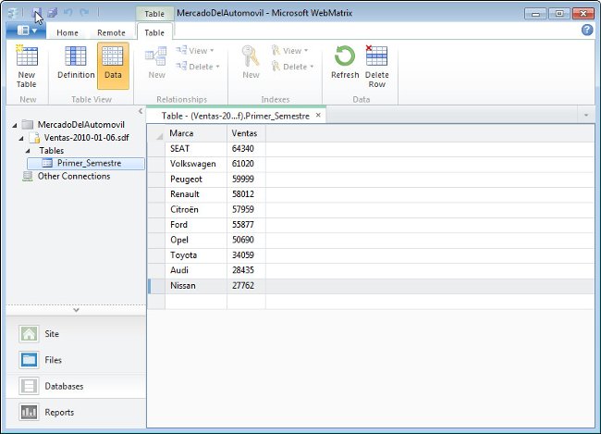601x434 pixels.
Task: Select the Primer_Semestre table in tree
Action: (x=86, y=164)
